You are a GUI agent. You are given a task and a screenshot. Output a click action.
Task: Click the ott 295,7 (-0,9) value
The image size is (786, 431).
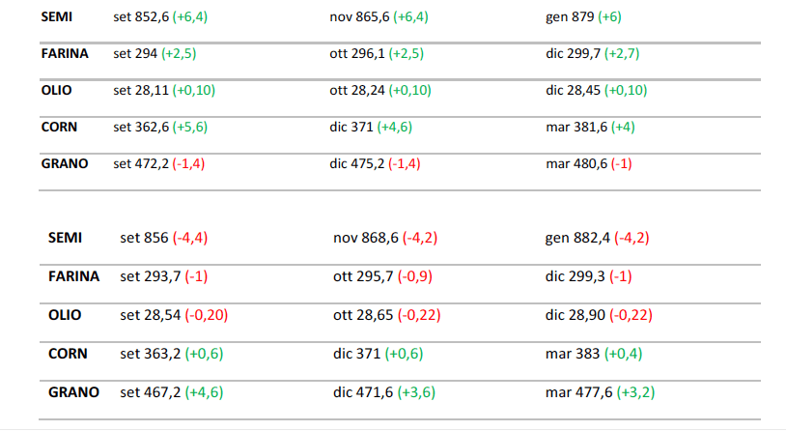(382, 276)
